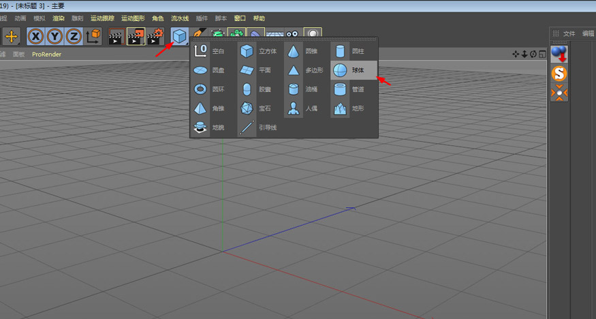Open the 脚本 menu
The image size is (596, 319).
[x=221, y=18]
